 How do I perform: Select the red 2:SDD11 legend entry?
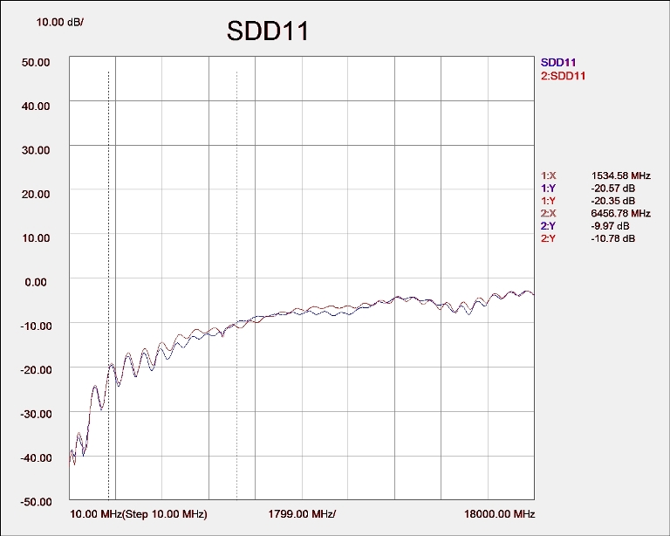click(564, 76)
